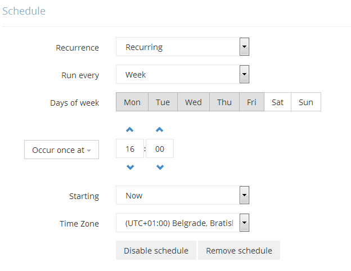
Task: Toggle Friday in Days of week
Action: (251, 102)
